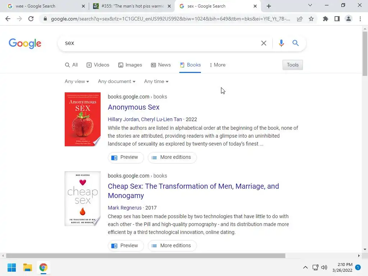The width and height of the screenshot is (368, 276).
Task: Click the browser forward arrow
Action: click(x=19, y=19)
